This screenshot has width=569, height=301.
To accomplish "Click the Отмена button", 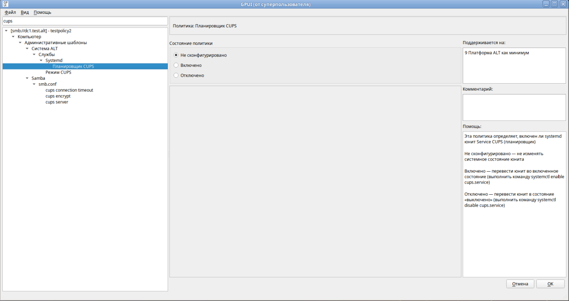I will coord(520,284).
